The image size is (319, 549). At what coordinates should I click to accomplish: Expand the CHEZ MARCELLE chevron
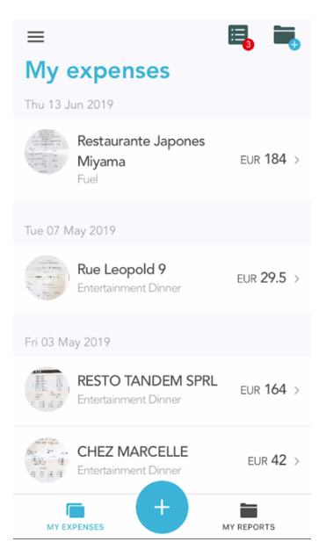pos(296,461)
